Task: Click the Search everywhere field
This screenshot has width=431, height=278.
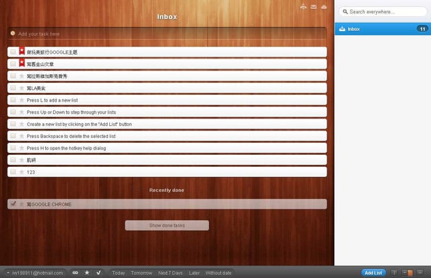Action: (x=383, y=12)
